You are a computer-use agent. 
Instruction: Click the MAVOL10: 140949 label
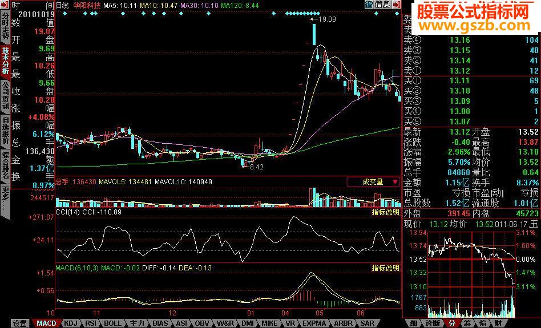tap(183, 182)
